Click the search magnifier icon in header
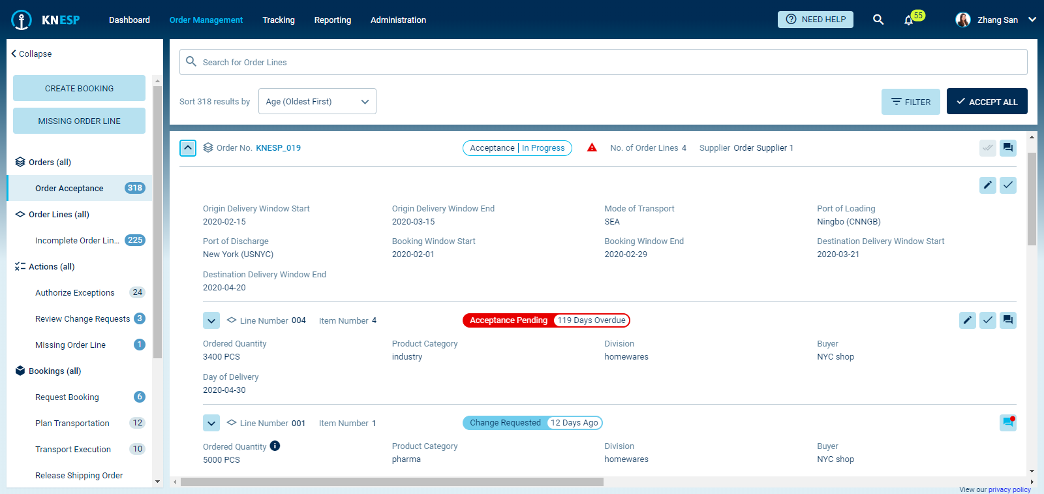 [x=878, y=20]
